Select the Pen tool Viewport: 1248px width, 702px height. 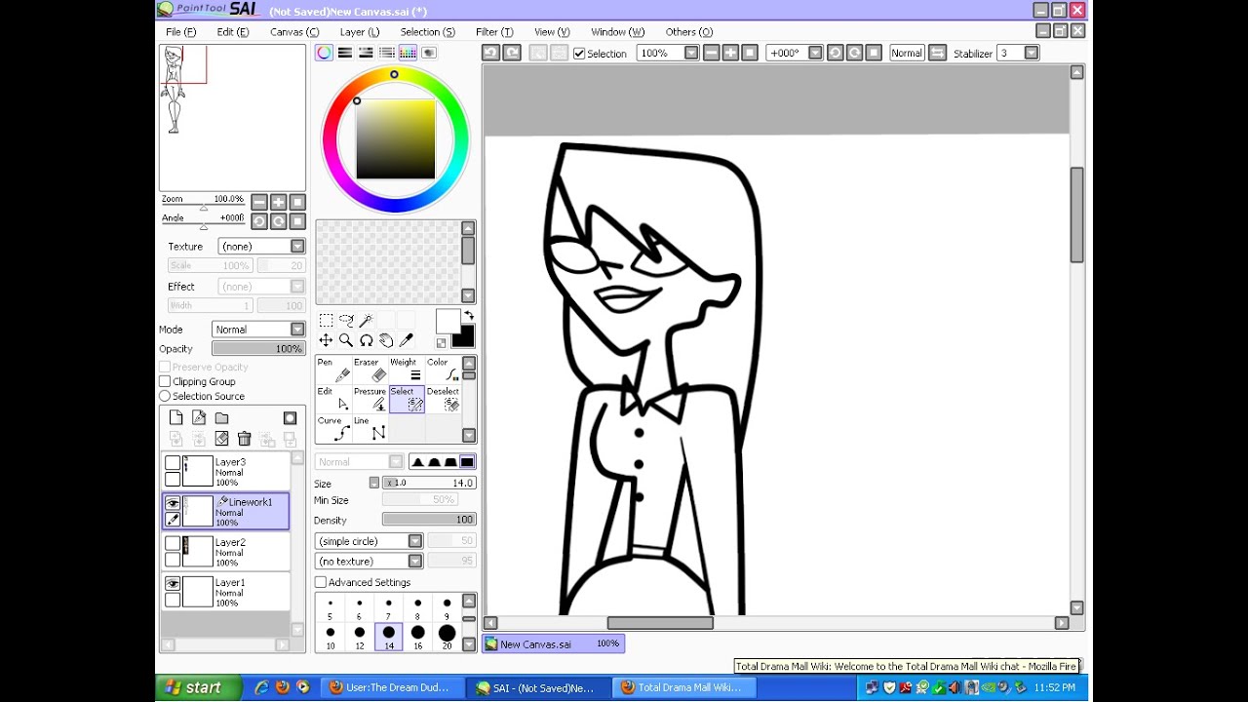point(333,370)
